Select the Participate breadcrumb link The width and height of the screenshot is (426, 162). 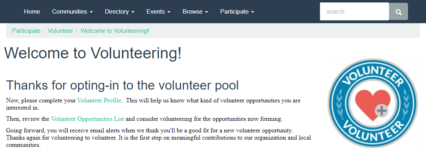26,31
